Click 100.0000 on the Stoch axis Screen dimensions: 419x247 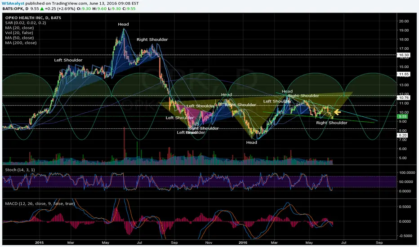(407, 173)
